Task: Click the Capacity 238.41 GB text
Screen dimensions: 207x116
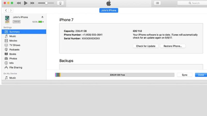Action: point(75,31)
